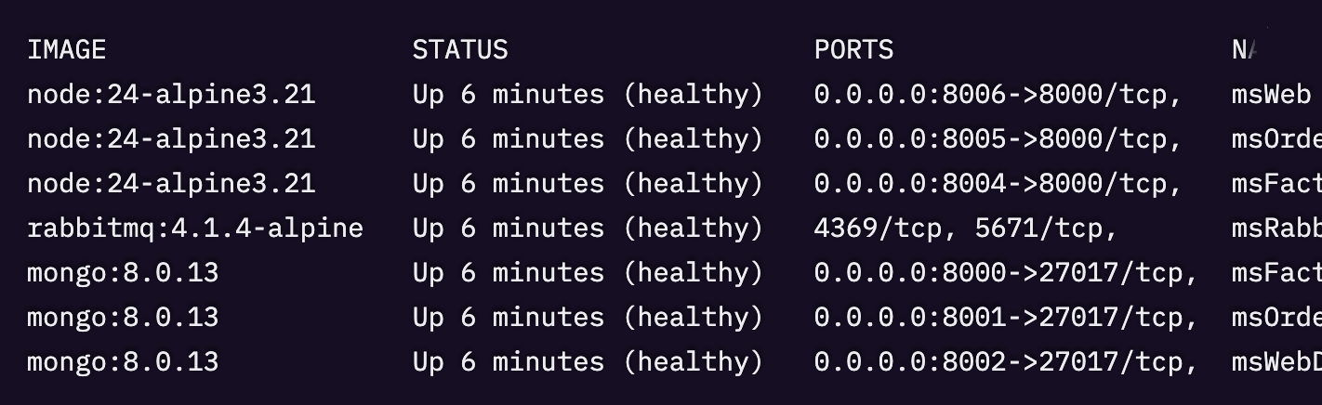This screenshot has height=405, width=1322.
Task: Click the 4369/tcp, 5671/tcp ports text
Action: (x=964, y=228)
